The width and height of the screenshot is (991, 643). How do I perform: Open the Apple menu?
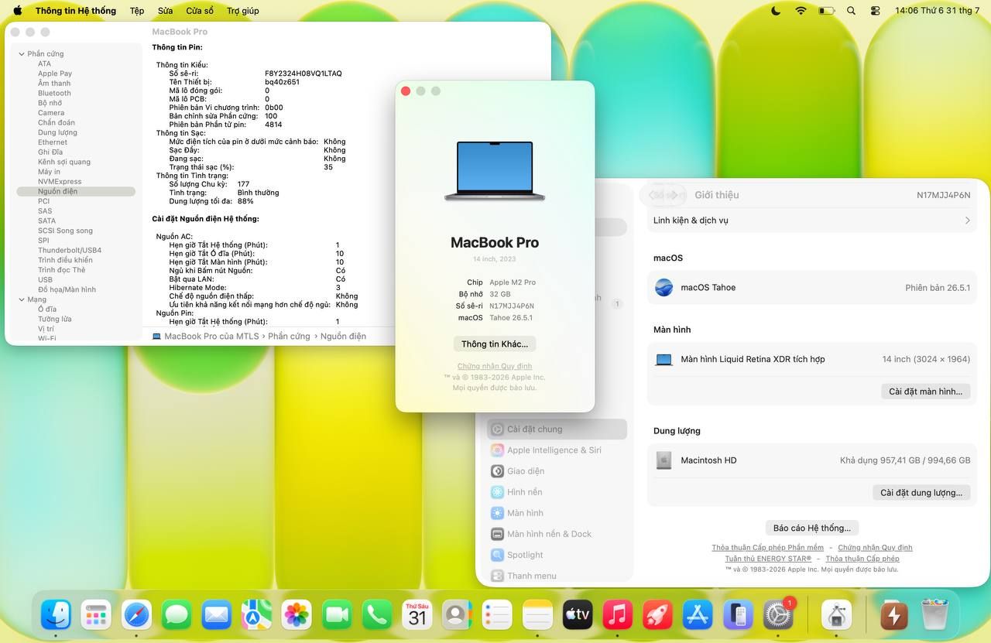coord(17,11)
